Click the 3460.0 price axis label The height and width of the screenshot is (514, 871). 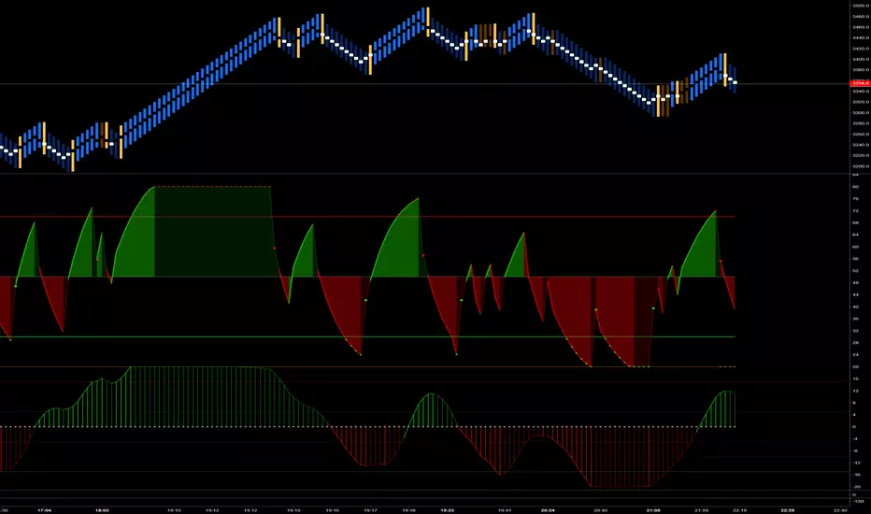[861, 27]
